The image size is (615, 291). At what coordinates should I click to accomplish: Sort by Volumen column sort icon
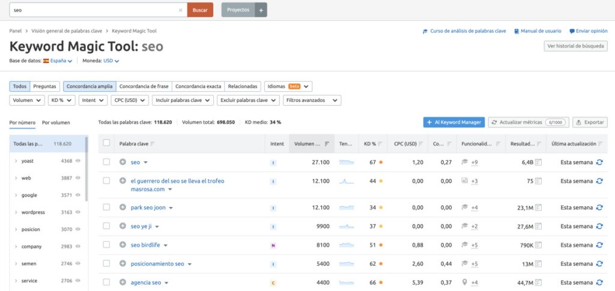click(327, 144)
